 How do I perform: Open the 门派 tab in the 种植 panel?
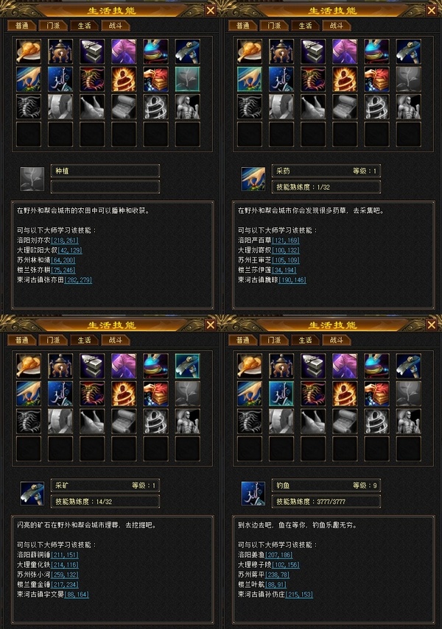click(x=53, y=26)
